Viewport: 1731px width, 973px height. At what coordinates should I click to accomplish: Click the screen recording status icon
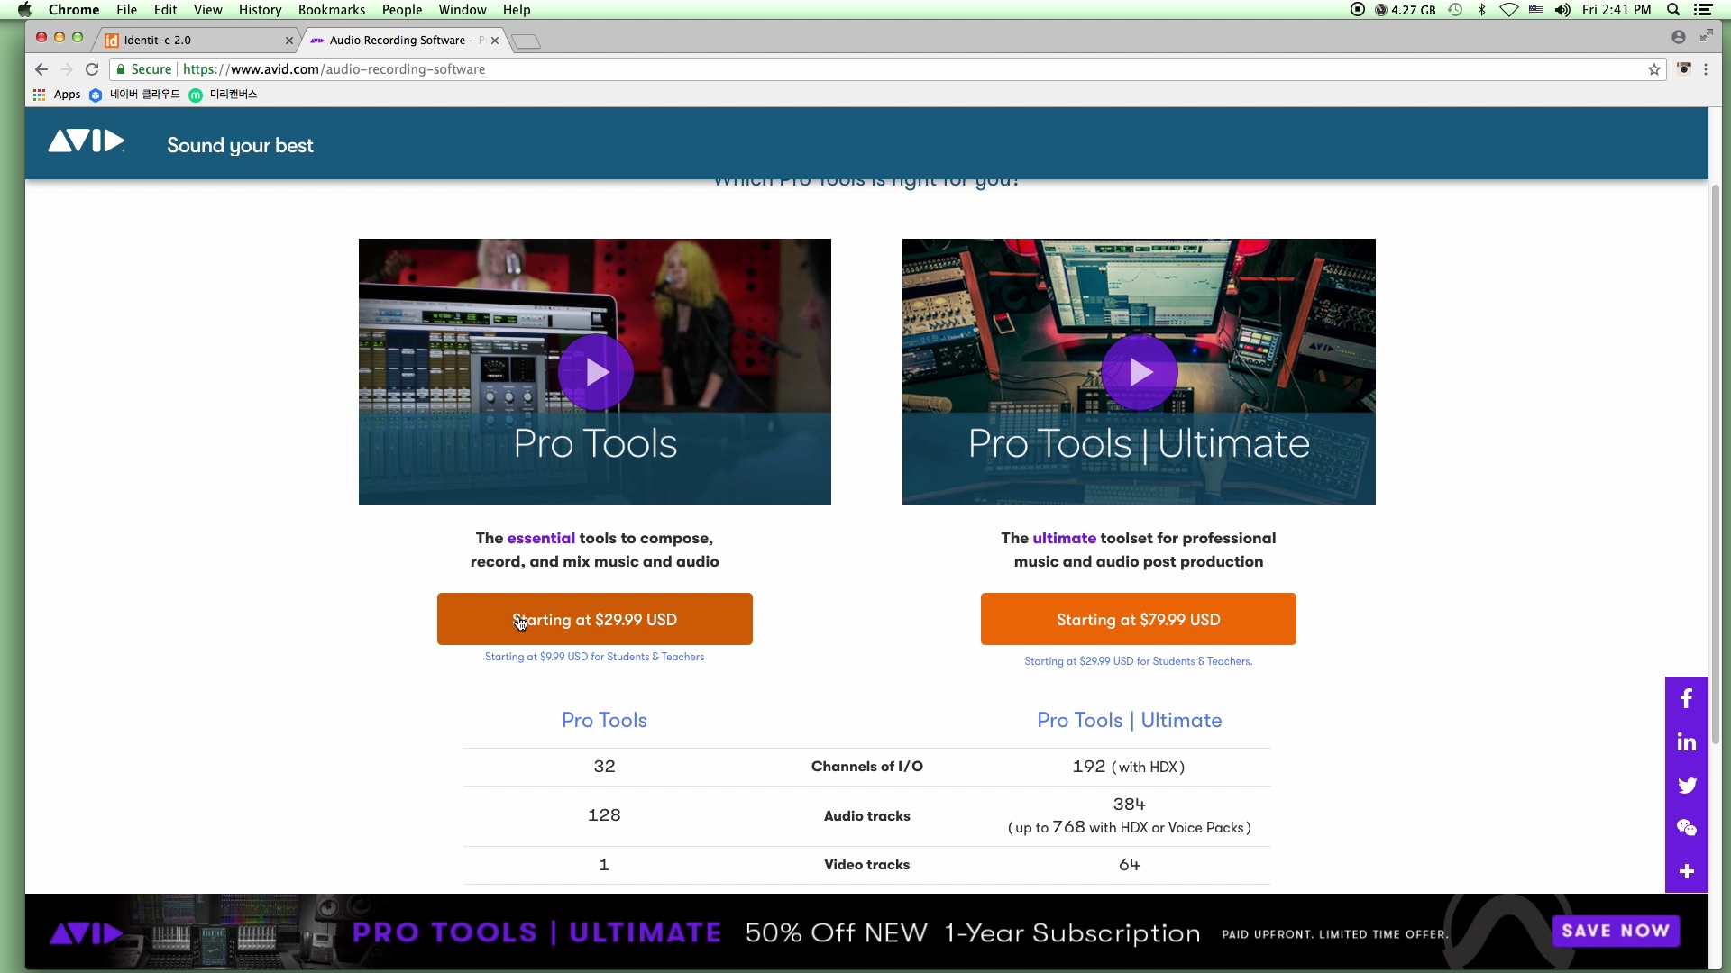(x=1358, y=10)
